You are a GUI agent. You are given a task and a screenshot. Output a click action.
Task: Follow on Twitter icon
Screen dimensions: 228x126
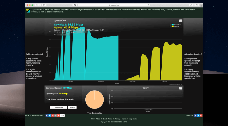198,116
